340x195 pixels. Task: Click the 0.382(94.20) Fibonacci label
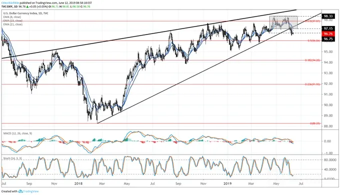click(x=312, y=60)
